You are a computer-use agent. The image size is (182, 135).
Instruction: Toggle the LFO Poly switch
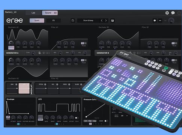(77, 118)
